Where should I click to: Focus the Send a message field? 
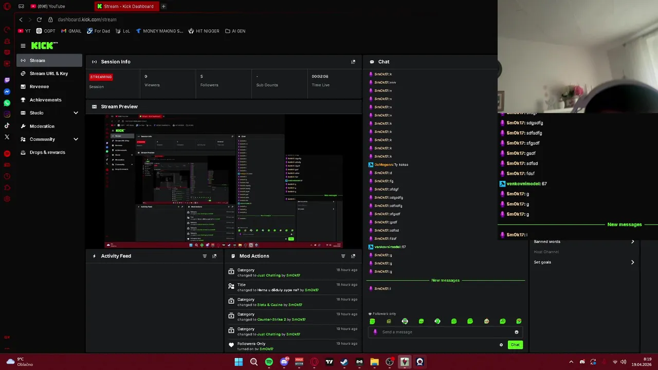point(445,332)
